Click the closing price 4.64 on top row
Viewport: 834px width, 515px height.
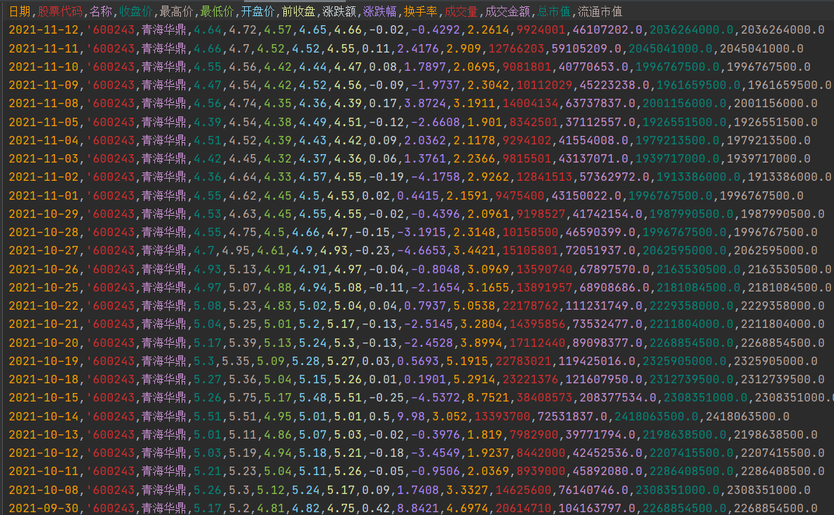pyautogui.click(x=209, y=31)
